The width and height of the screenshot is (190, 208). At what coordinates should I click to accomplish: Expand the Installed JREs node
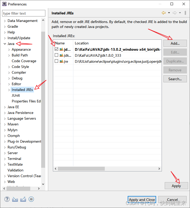(9, 90)
